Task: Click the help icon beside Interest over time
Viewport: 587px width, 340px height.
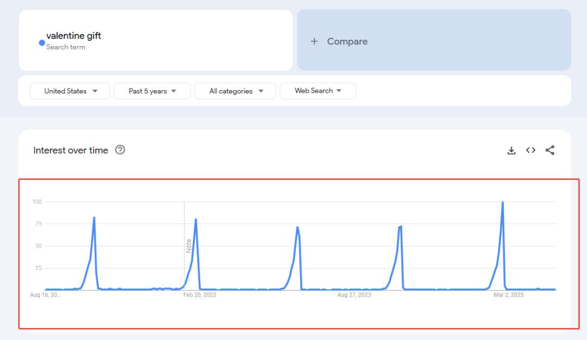Action: click(x=121, y=150)
